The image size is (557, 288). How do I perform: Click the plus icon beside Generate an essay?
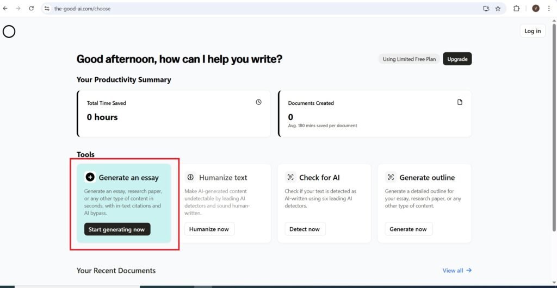(90, 177)
